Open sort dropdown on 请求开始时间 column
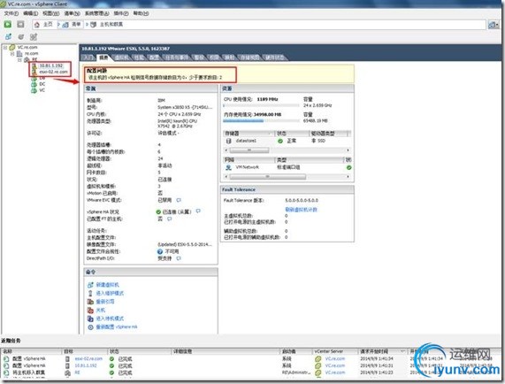Image resolution: width=505 pixels, height=384 pixels. [402, 351]
